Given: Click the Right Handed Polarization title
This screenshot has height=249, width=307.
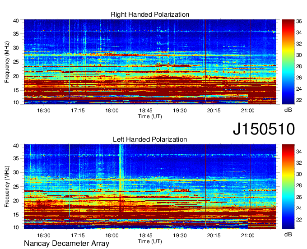Looking at the screenshot, I should (x=150, y=14).
